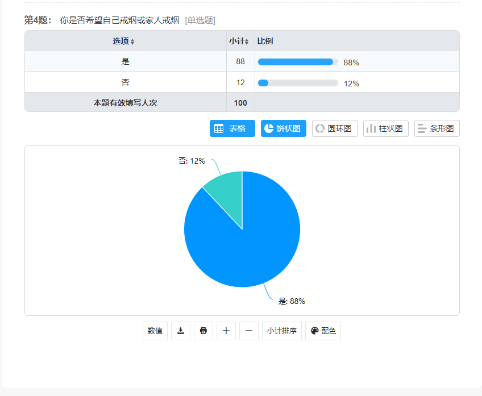Show the 条形图 chart
Image resolution: width=482 pixels, height=396 pixels.
coord(437,128)
